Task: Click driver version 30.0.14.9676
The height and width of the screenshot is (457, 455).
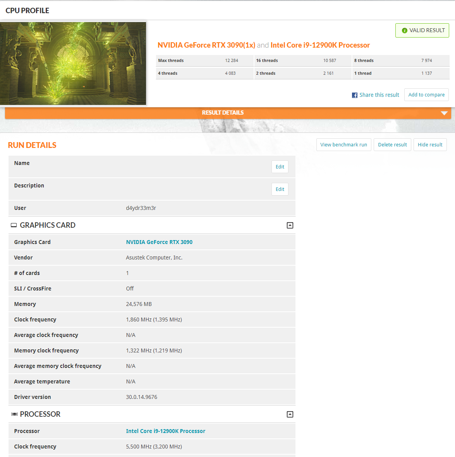Action: 141,397
